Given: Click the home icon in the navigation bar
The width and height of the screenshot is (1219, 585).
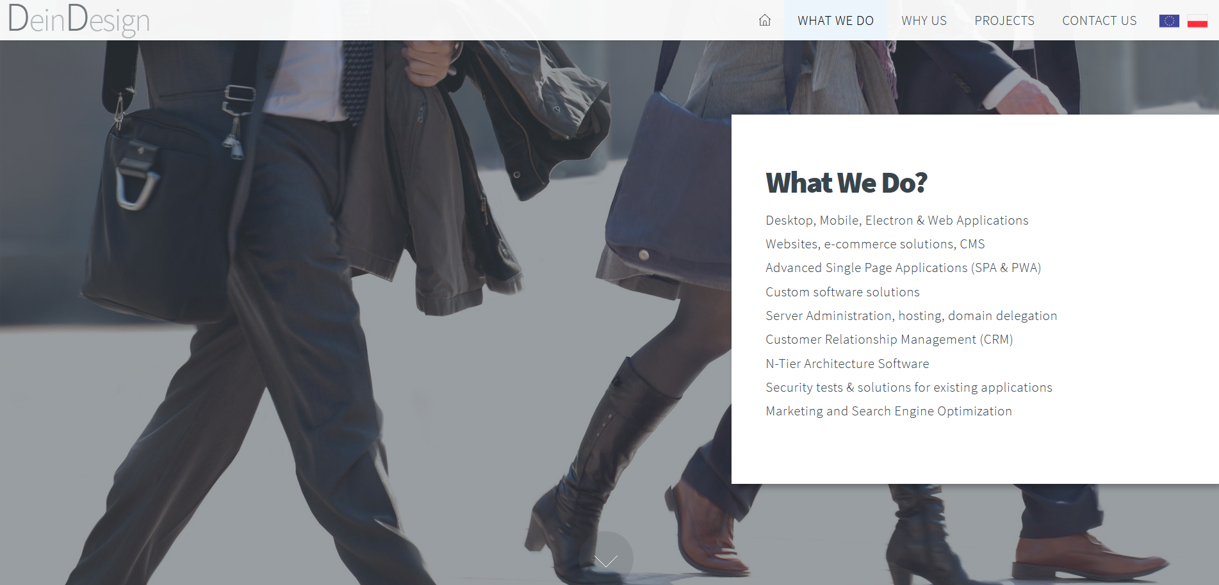Looking at the screenshot, I should click(x=764, y=20).
